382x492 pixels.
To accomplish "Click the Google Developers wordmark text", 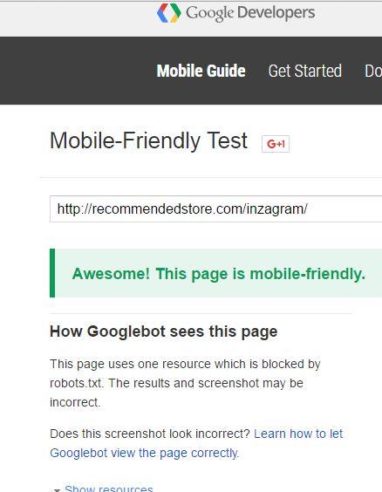I will 250,13.
